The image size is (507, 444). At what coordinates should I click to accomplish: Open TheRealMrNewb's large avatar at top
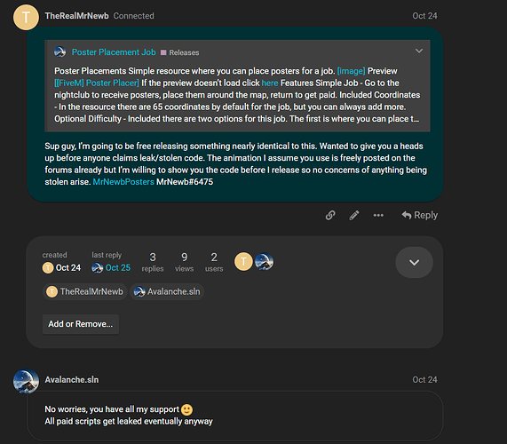(26, 17)
